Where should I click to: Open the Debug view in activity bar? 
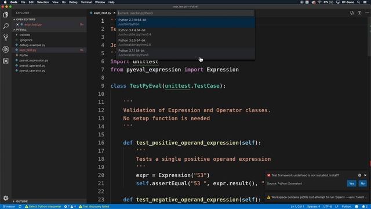tap(6, 49)
